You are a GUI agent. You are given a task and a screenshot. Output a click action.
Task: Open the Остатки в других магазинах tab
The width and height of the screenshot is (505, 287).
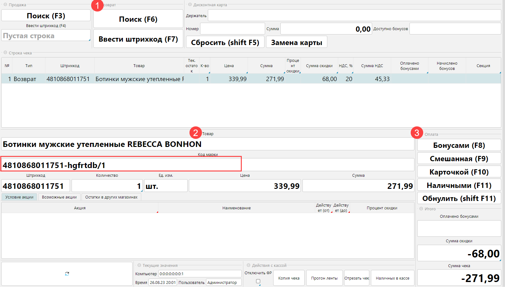click(x=111, y=197)
